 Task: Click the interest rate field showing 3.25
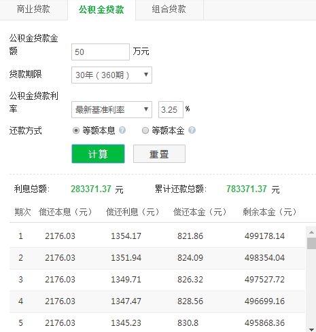click(171, 109)
